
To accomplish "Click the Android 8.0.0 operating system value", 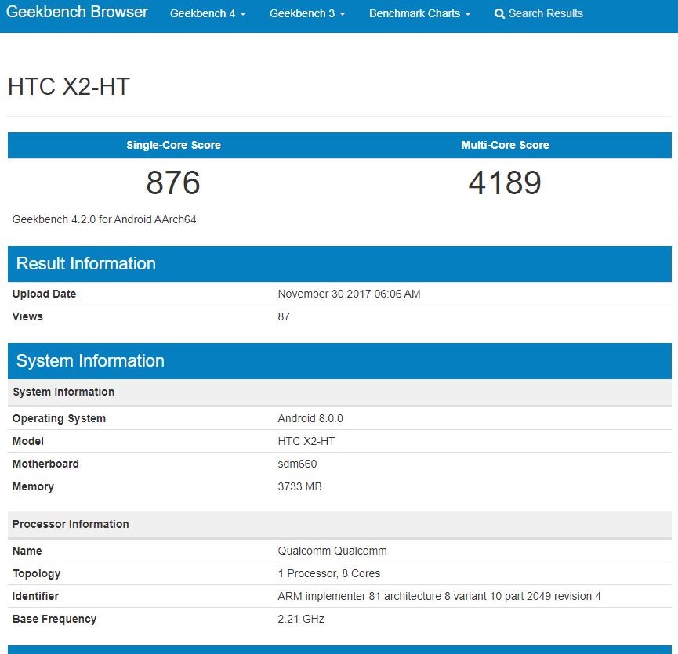I will coord(310,418).
